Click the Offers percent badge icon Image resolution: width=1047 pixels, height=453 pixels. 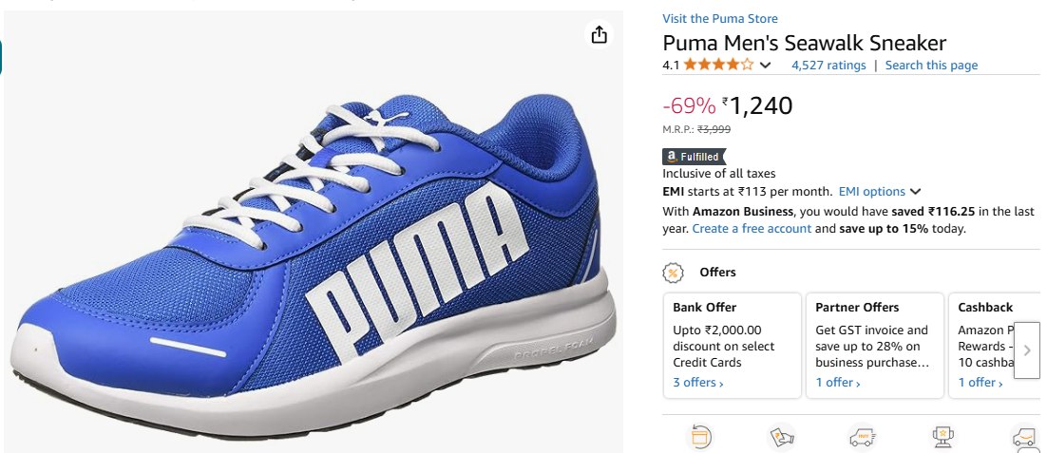point(673,273)
